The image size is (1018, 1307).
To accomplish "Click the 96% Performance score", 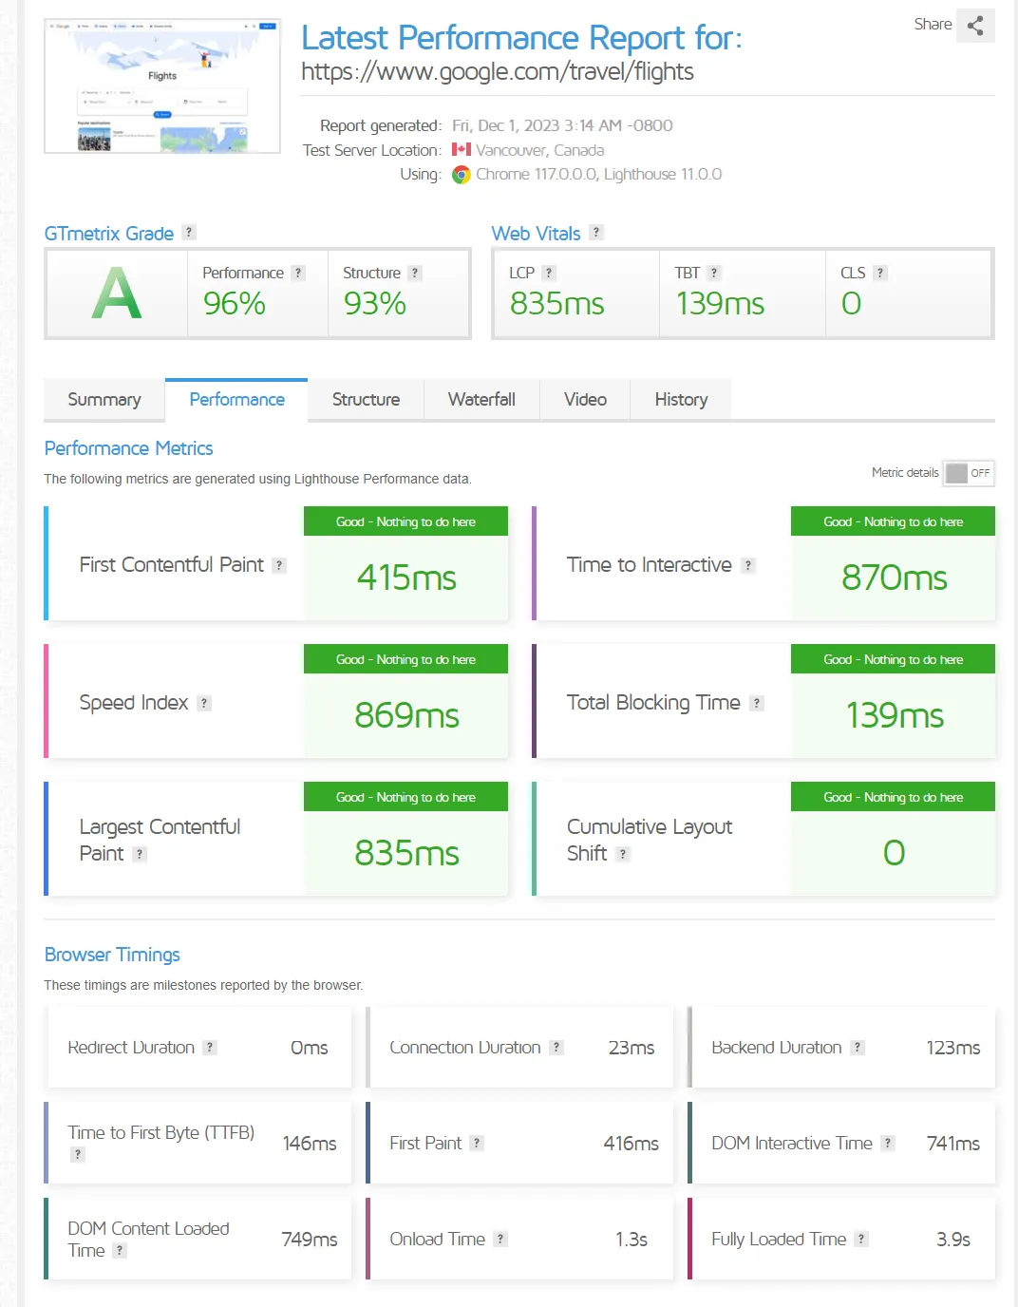I will (235, 304).
